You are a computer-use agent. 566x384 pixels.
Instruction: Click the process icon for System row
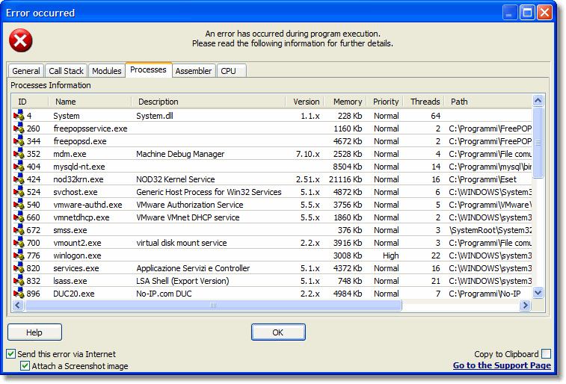tap(19, 115)
